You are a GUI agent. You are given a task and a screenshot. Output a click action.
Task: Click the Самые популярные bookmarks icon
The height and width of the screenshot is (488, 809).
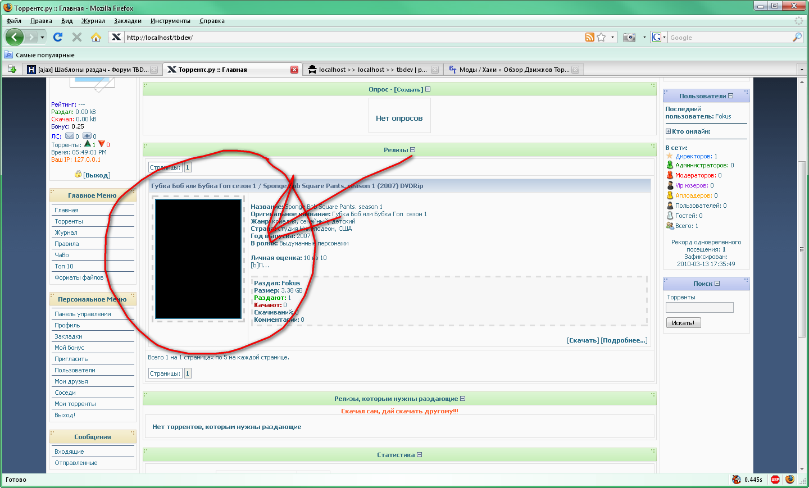8,55
